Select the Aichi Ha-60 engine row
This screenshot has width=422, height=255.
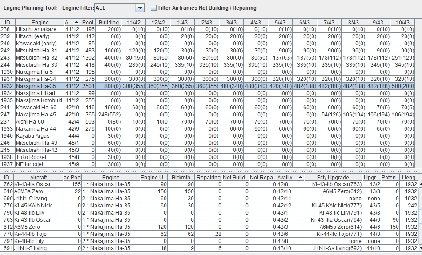[x=207, y=122]
